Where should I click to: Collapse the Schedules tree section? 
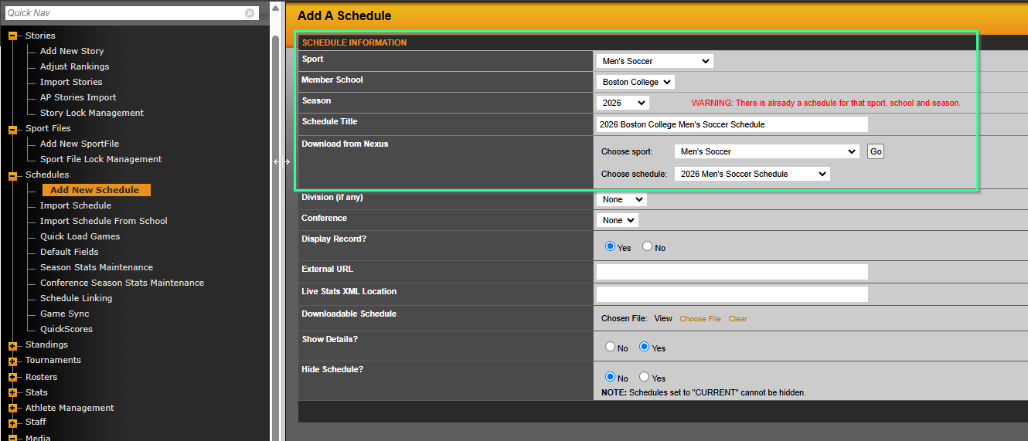[x=12, y=175]
